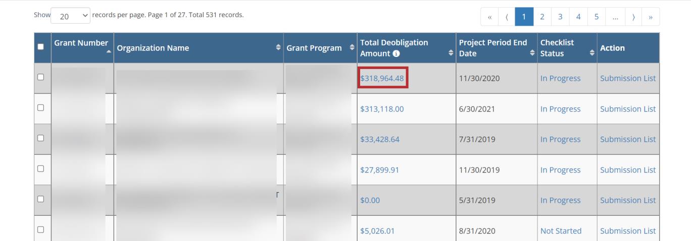Sort by Project Period End Date header
691x241 pixels.
coord(492,48)
